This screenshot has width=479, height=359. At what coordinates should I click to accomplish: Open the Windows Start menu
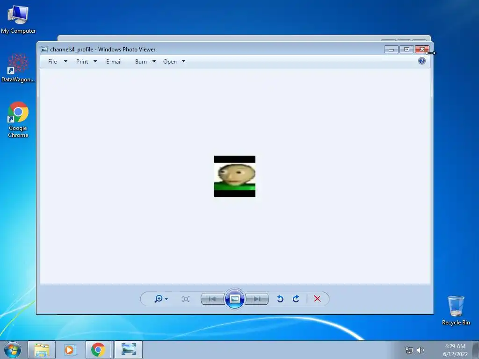coord(13,350)
